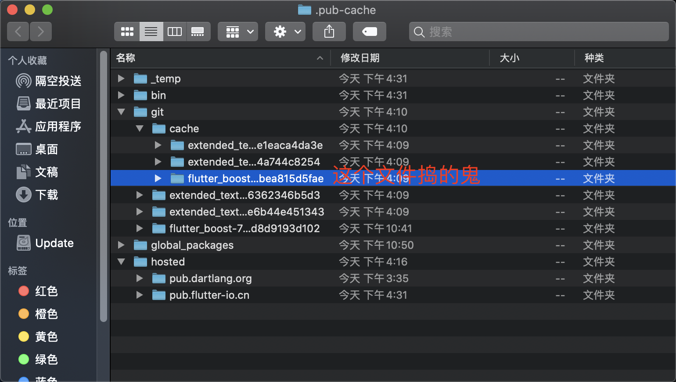Select the extended_te...e1eaca4da3e folder
Screen dimensions: 676x382
393,145
